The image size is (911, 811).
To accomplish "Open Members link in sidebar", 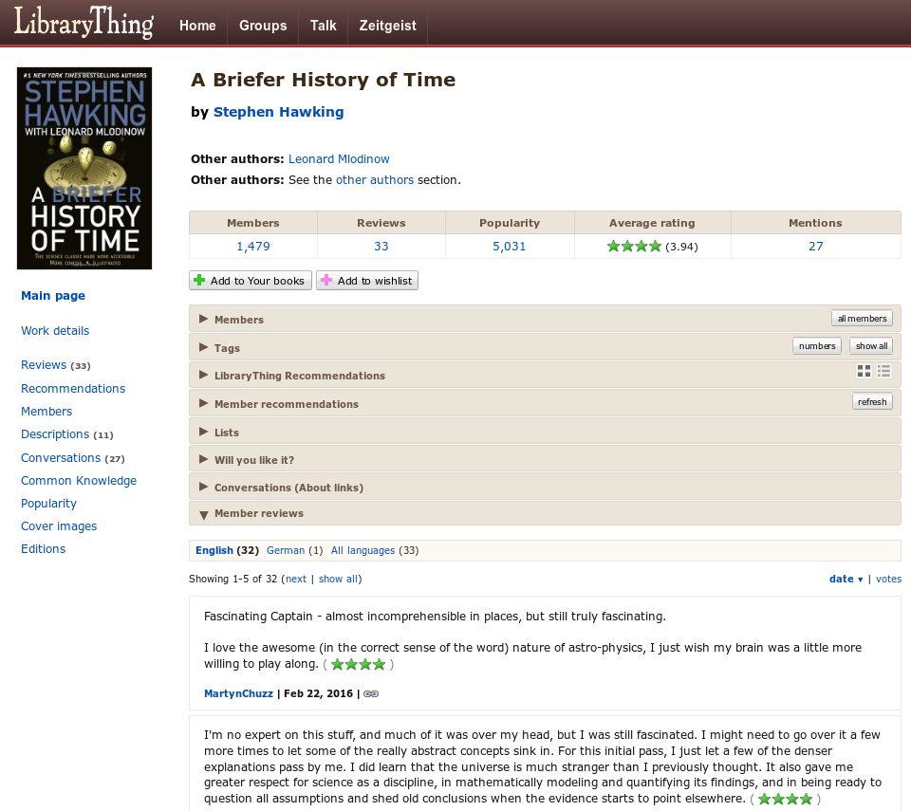I will tap(46, 412).
